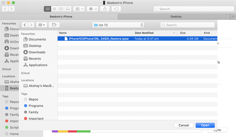Select the Repos tag in dialog
The height and width of the screenshot is (137, 236).
(x=31, y=99)
